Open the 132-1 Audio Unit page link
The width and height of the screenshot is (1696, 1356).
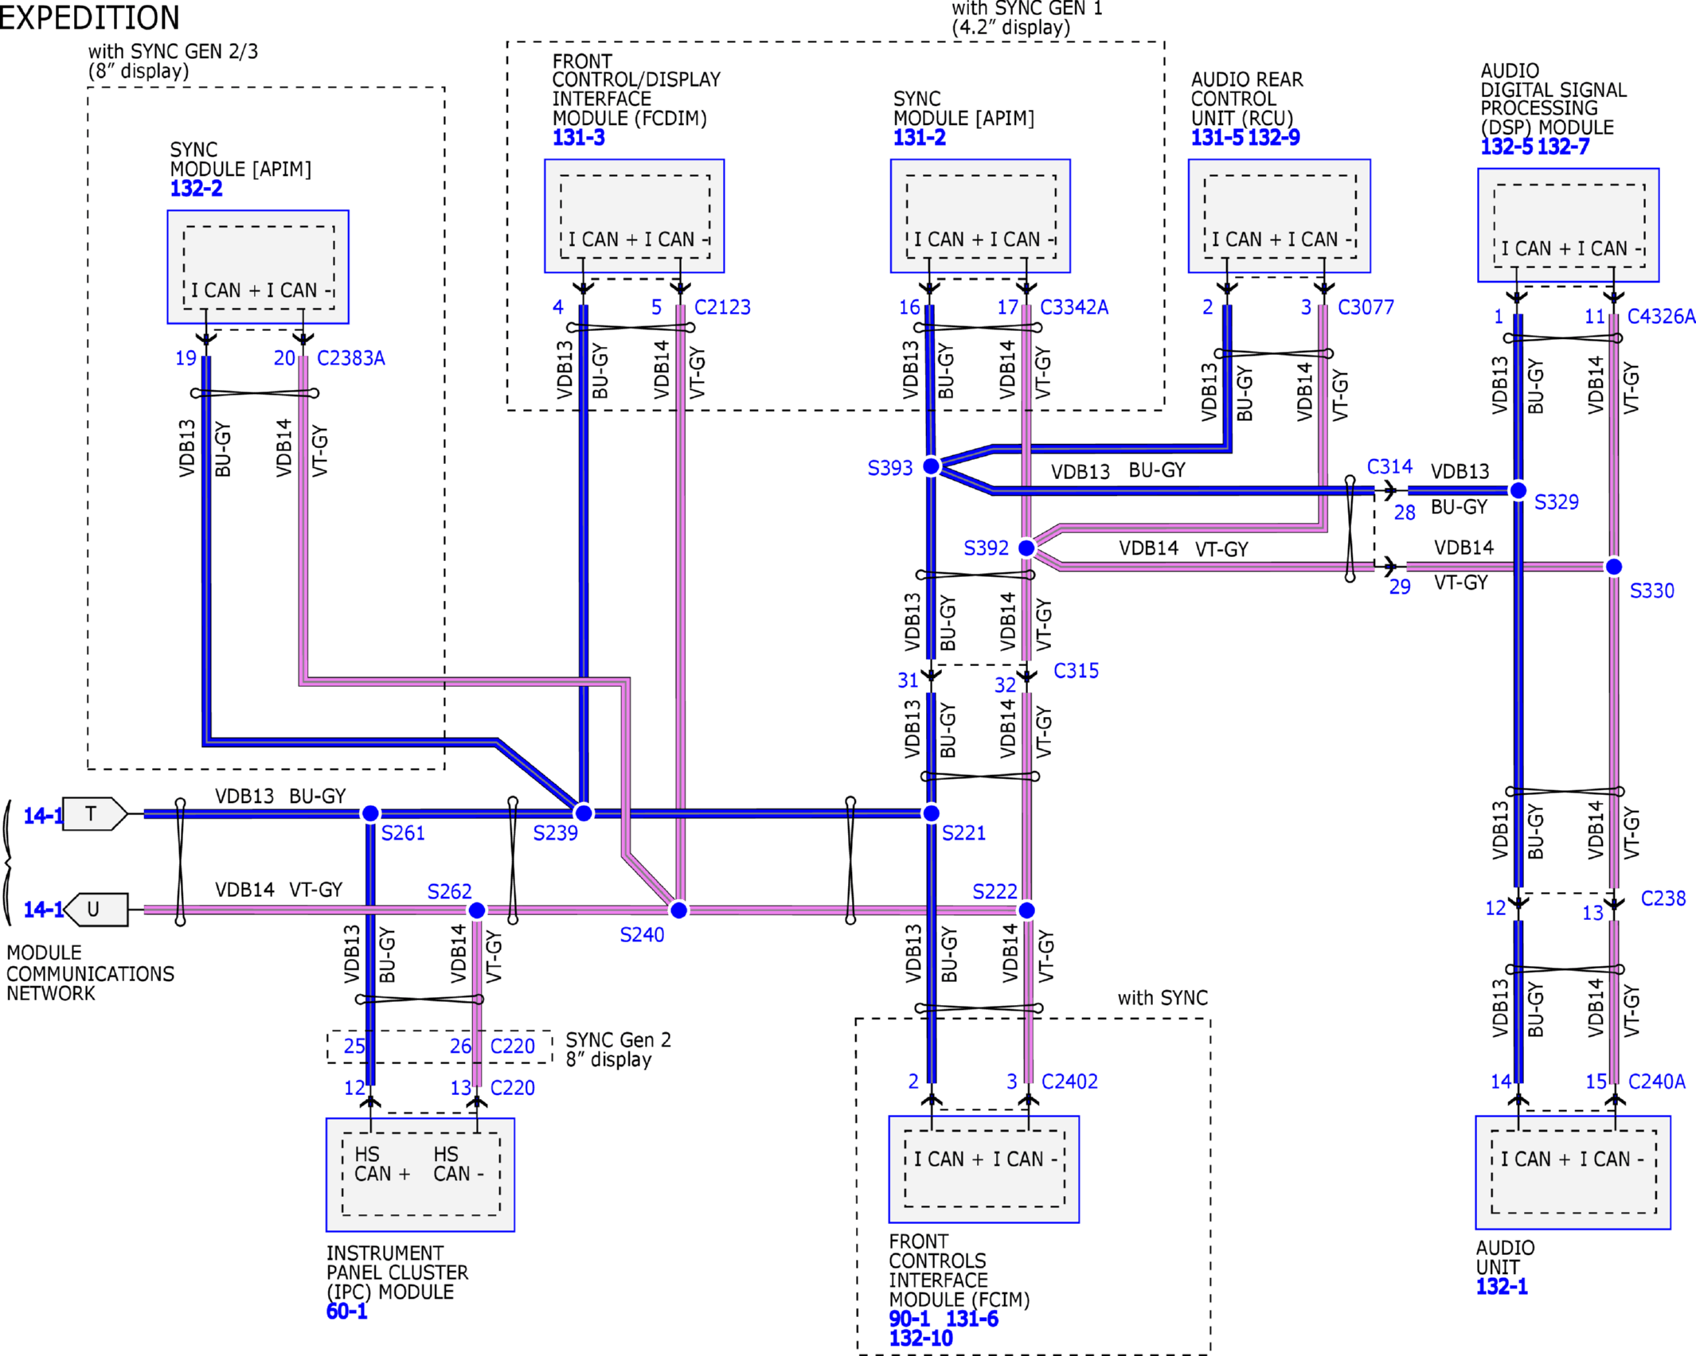1501,1287
